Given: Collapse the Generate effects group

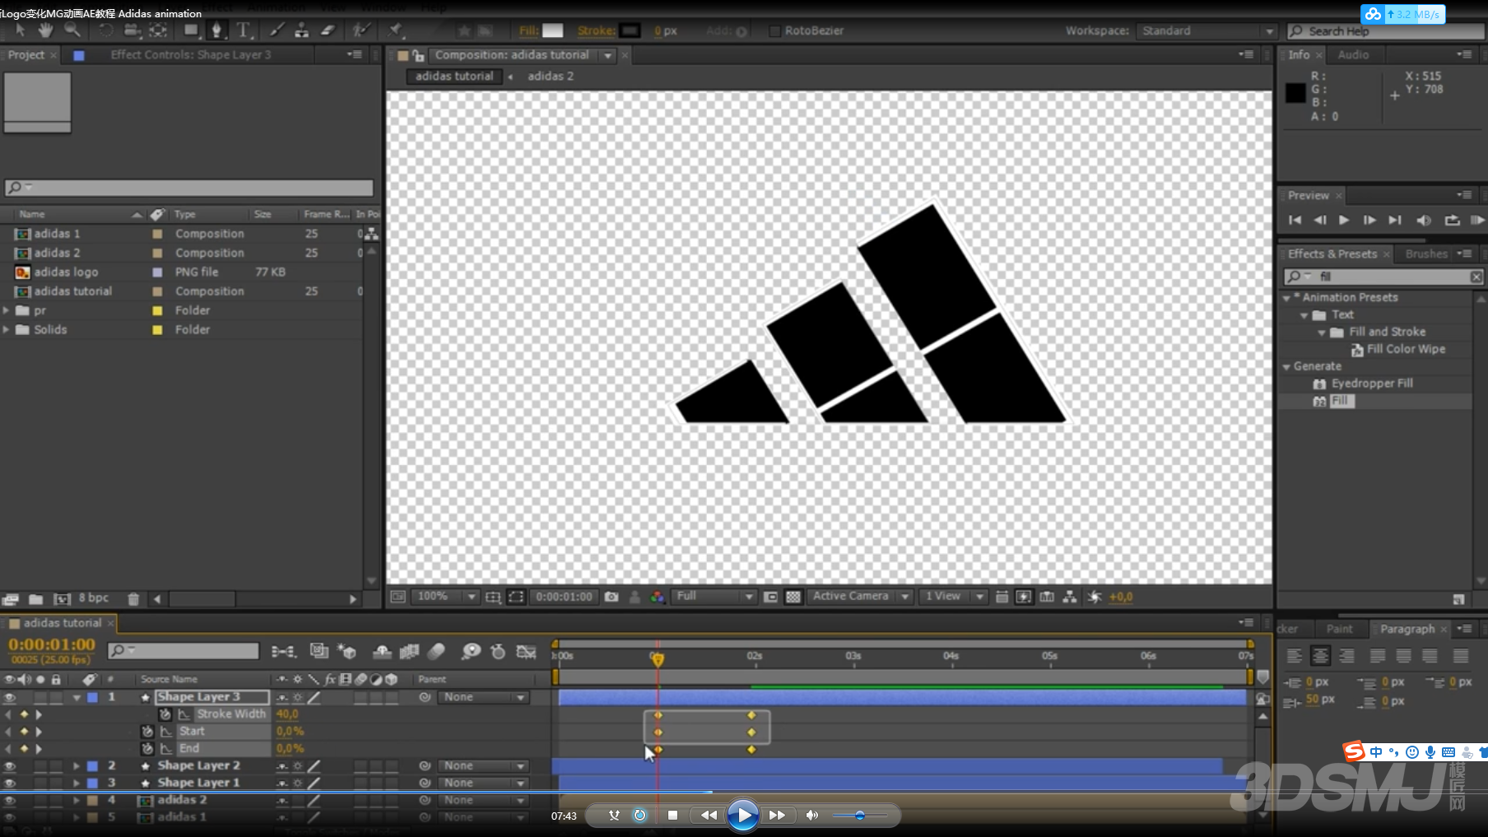Looking at the screenshot, I should click(x=1286, y=367).
